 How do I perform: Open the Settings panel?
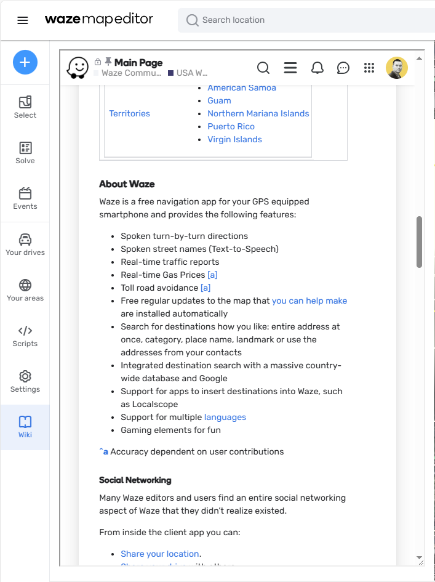tap(25, 381)
